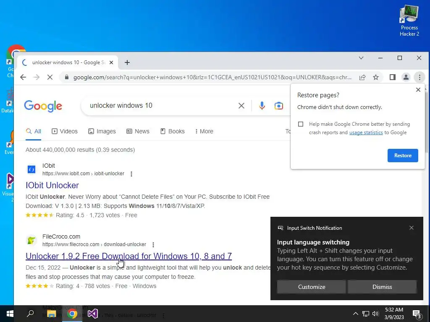Open the IObit Unlocker result link
The width and height of the screenshot is (430, 322).
(52, 185)
